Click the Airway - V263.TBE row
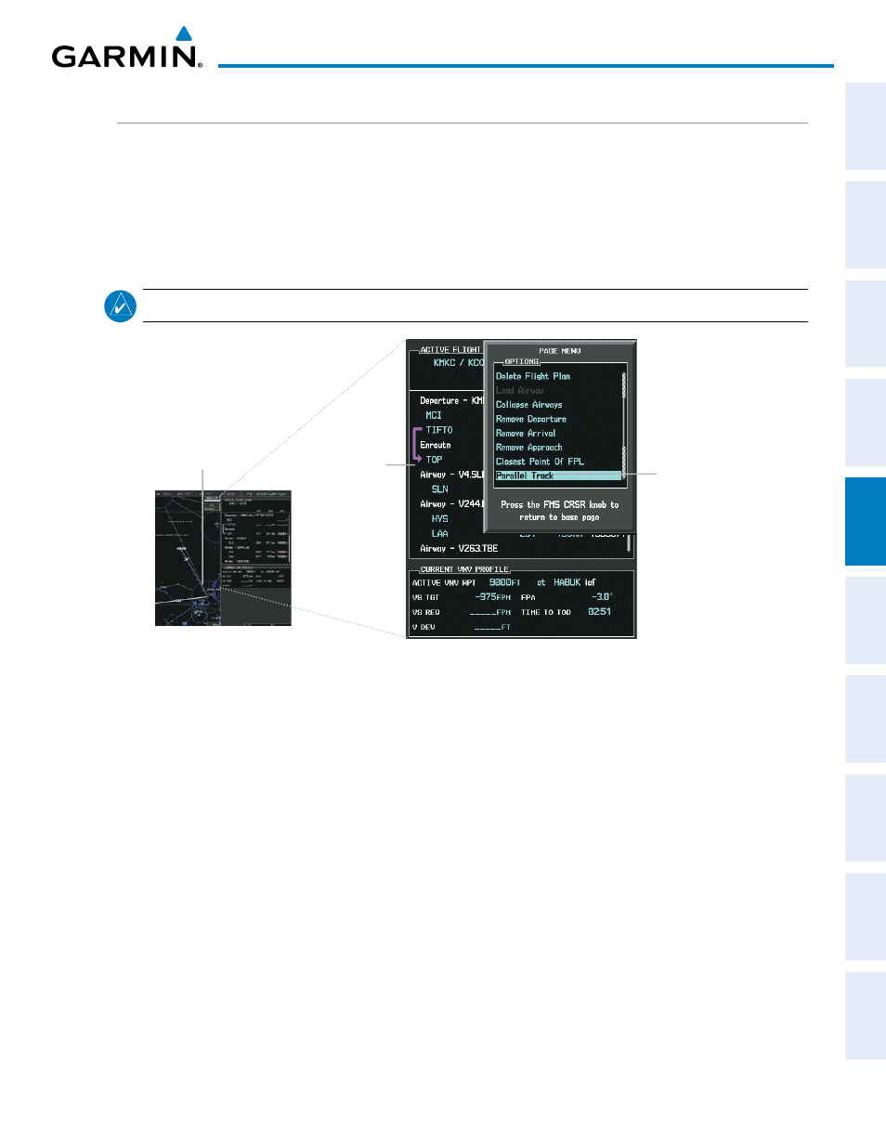Image resolution: width=886 pixels, height=1147 pixels. coord(459,549)
